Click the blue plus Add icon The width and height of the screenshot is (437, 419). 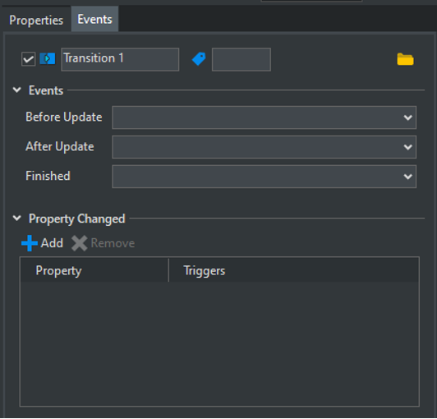pyautogui.click(x=30, y=243)
